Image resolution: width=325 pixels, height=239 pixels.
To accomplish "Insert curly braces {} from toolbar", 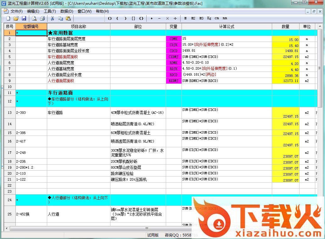I will (141, 19).
